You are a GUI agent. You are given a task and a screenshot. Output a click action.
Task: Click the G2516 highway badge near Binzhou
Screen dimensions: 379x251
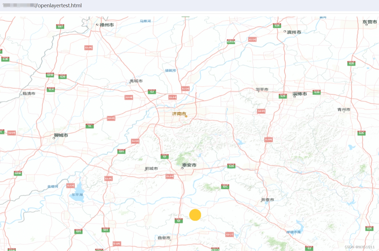click(x=231, y=41)
